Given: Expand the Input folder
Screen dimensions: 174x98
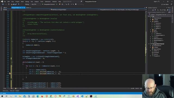Looking at the screenshot, I should [x=151, y=30].
